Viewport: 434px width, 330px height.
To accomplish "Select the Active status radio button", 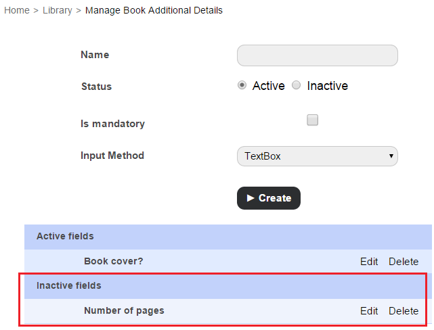I will [x=242, y=85].
